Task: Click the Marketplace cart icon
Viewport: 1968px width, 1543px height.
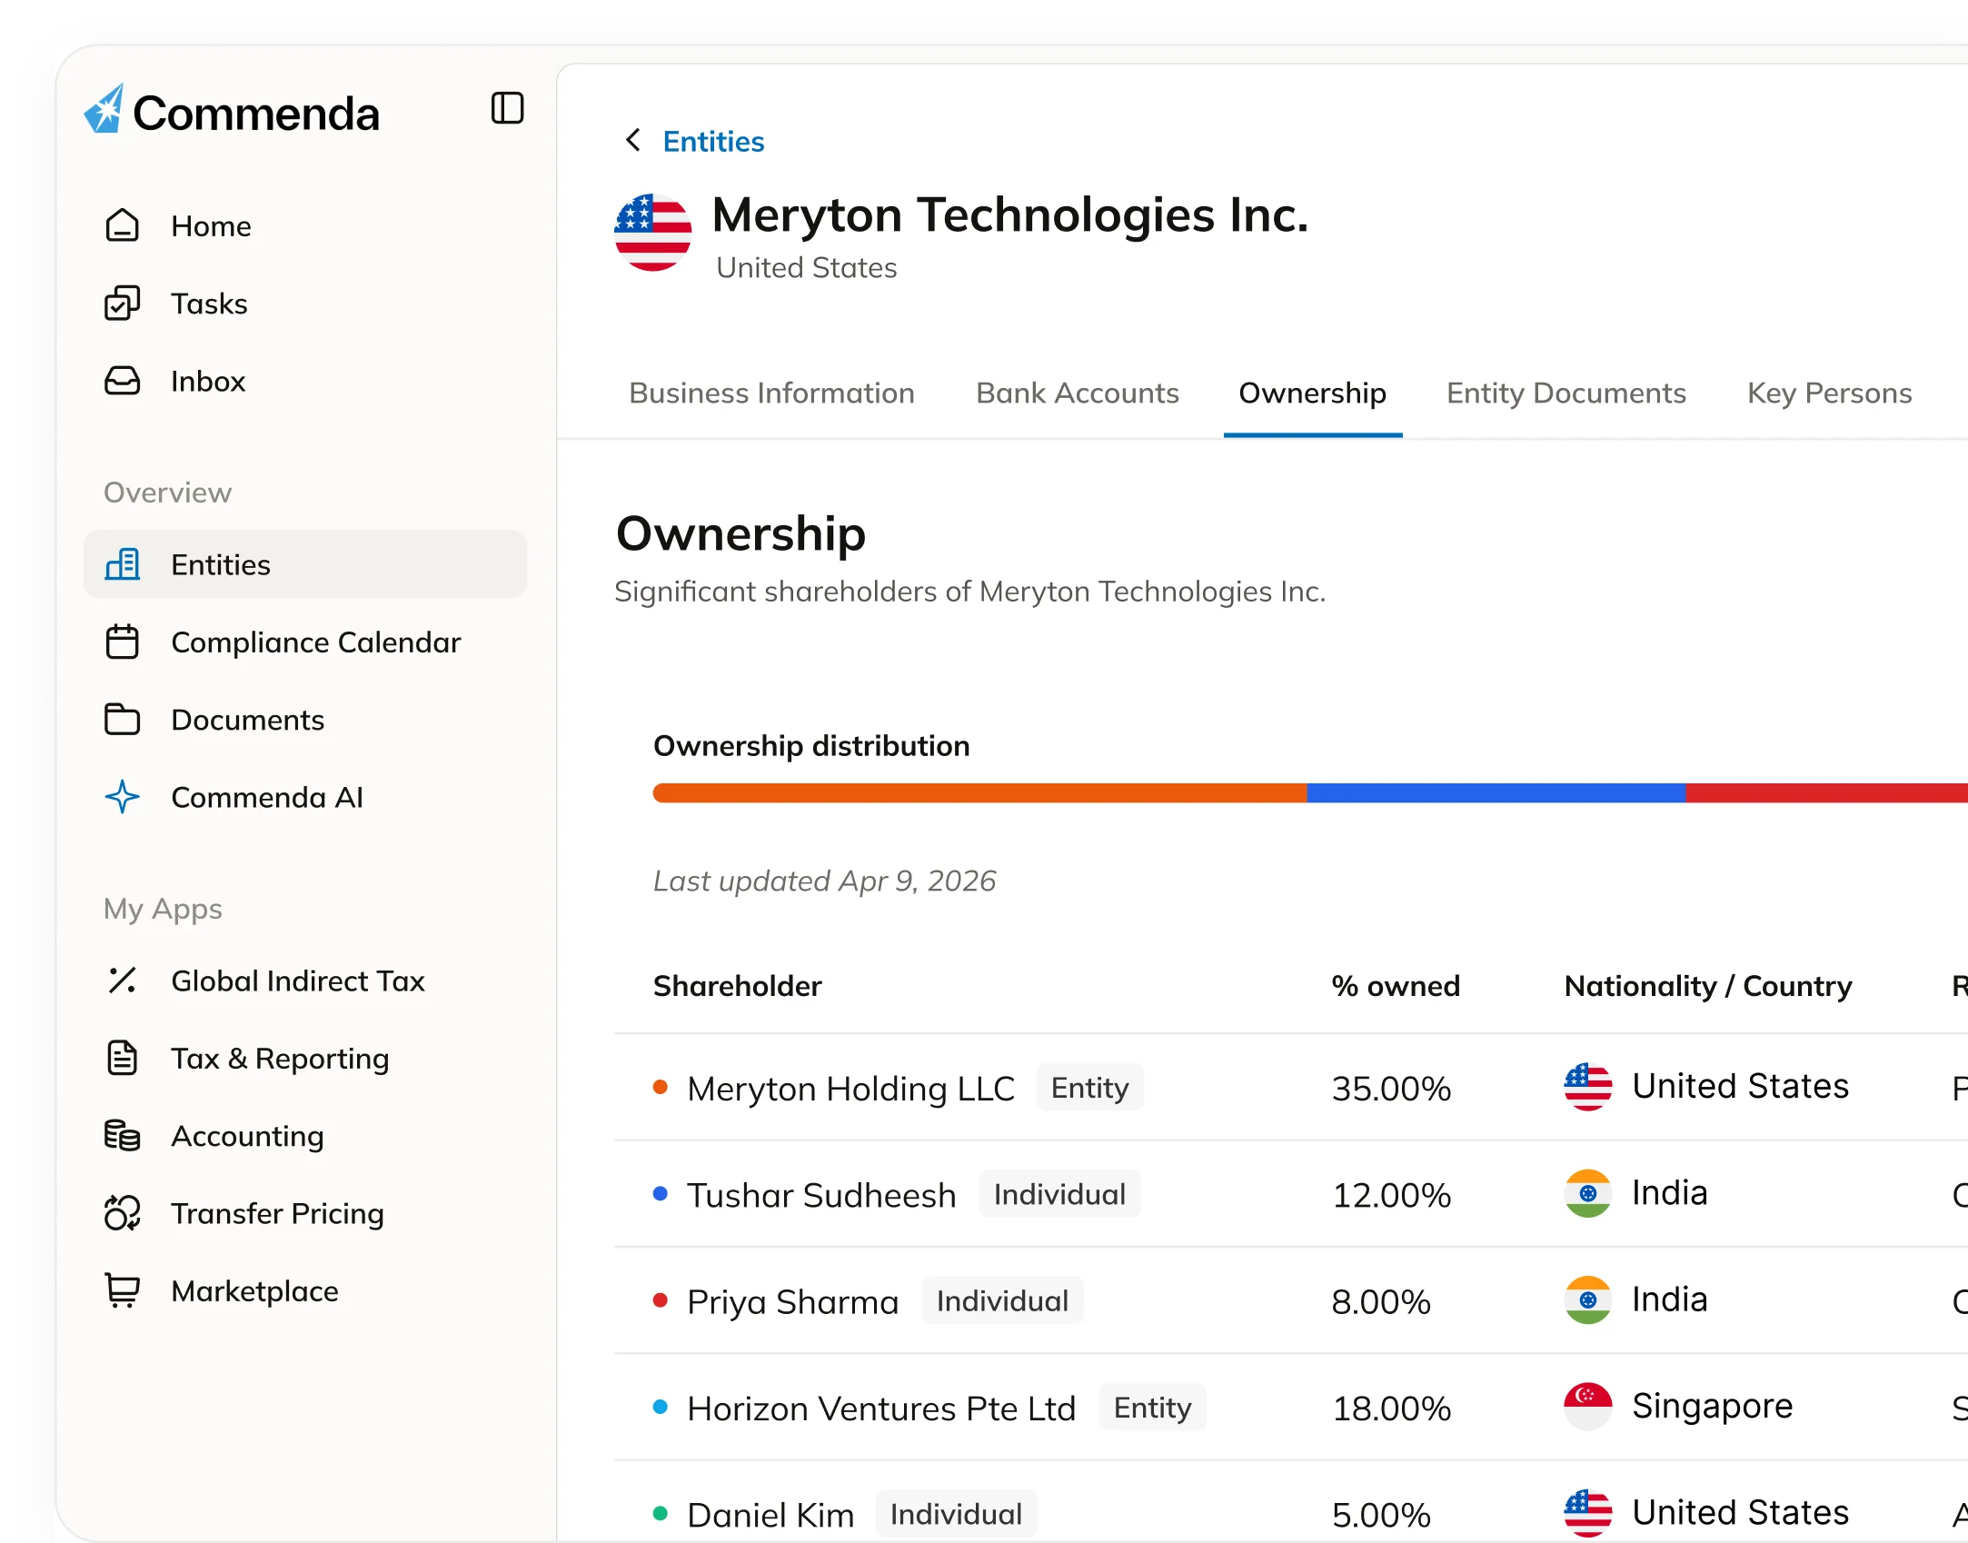Action: (122, 1290)
